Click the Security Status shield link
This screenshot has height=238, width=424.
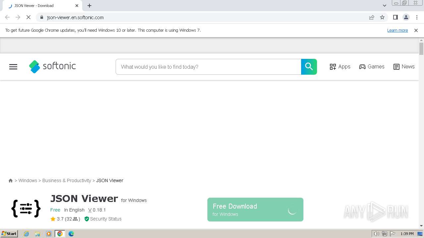point(103,219)
